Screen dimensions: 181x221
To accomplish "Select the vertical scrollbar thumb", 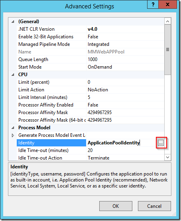I will 167,49.
